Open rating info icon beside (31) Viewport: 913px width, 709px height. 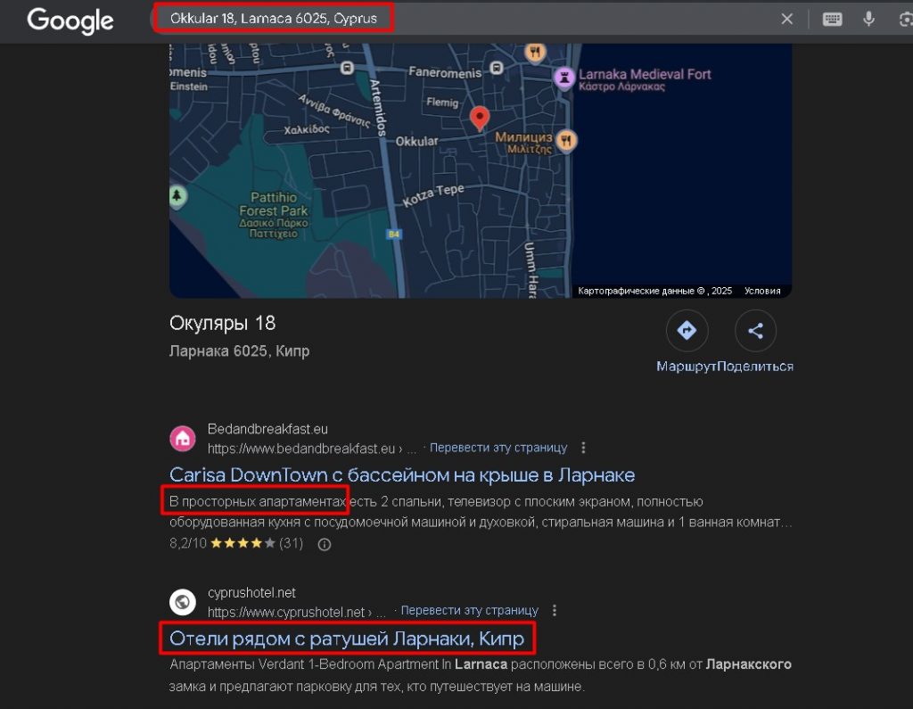click(325, 544)
